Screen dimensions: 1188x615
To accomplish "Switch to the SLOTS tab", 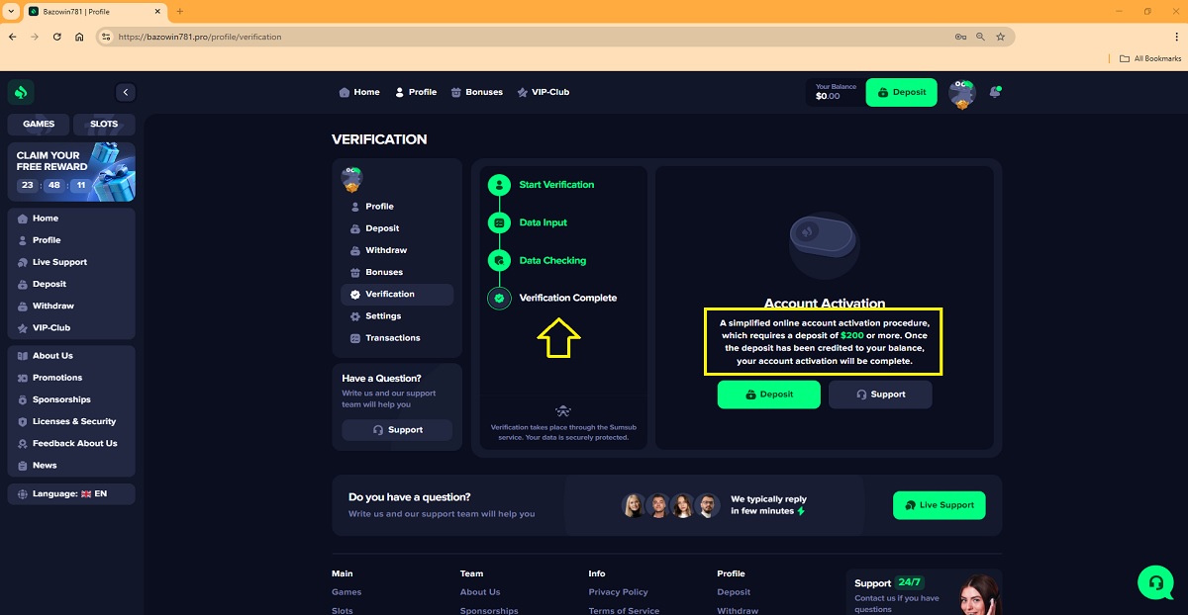I will [x=104, y=124].
